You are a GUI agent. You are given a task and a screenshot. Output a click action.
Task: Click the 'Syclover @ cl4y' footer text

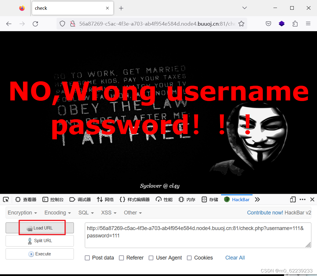(x=160, y=186)
